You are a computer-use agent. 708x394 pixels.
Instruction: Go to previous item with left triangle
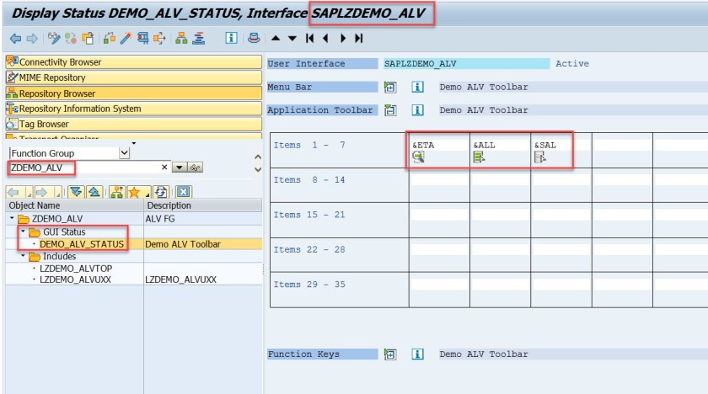coord(325,39)
